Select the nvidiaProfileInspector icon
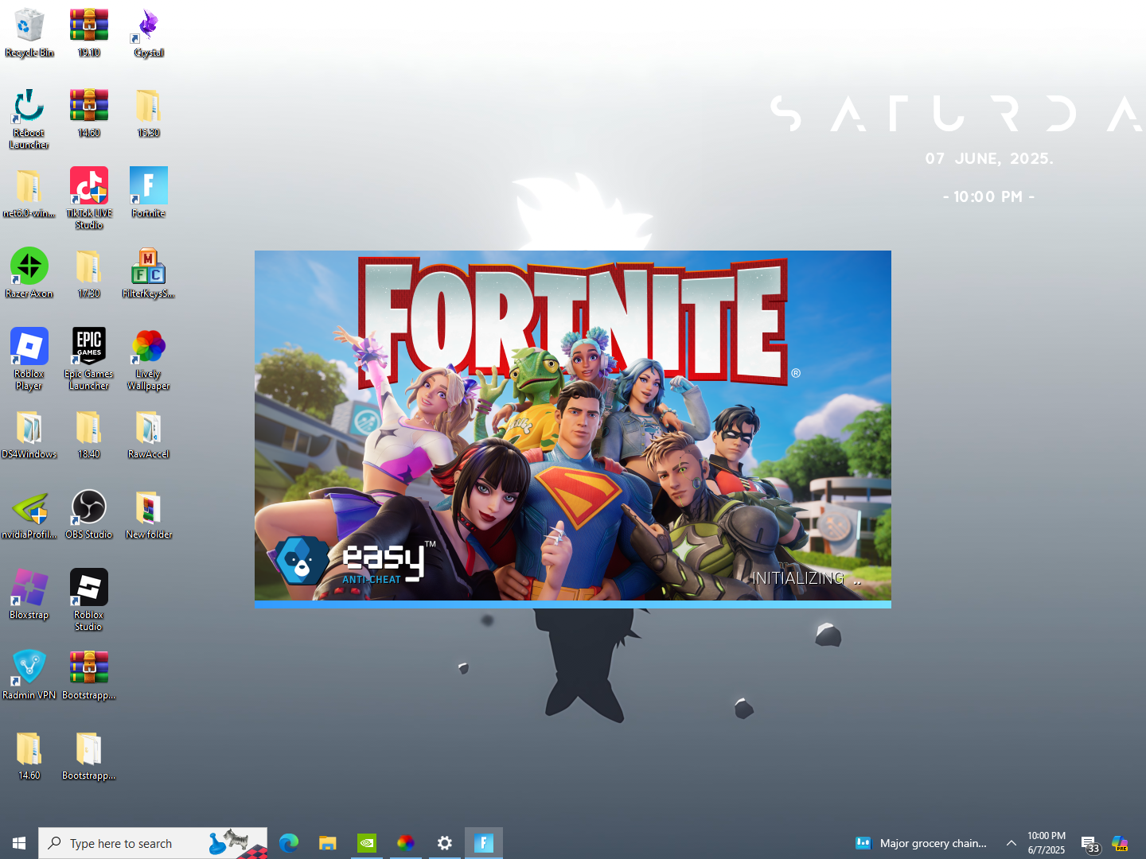The image size is (1146, 859). point(29,515)
